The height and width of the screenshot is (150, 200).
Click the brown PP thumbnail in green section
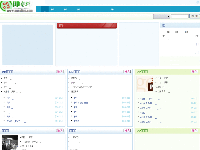point(145,84)
